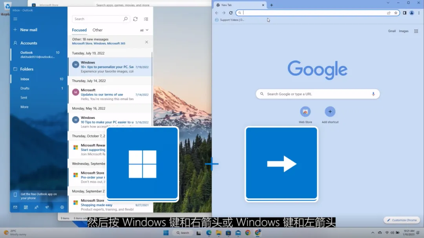Viewport: 424px width, 238px height.
Task: Open the Calendar view in Outlook
Action: pos(26,207)
